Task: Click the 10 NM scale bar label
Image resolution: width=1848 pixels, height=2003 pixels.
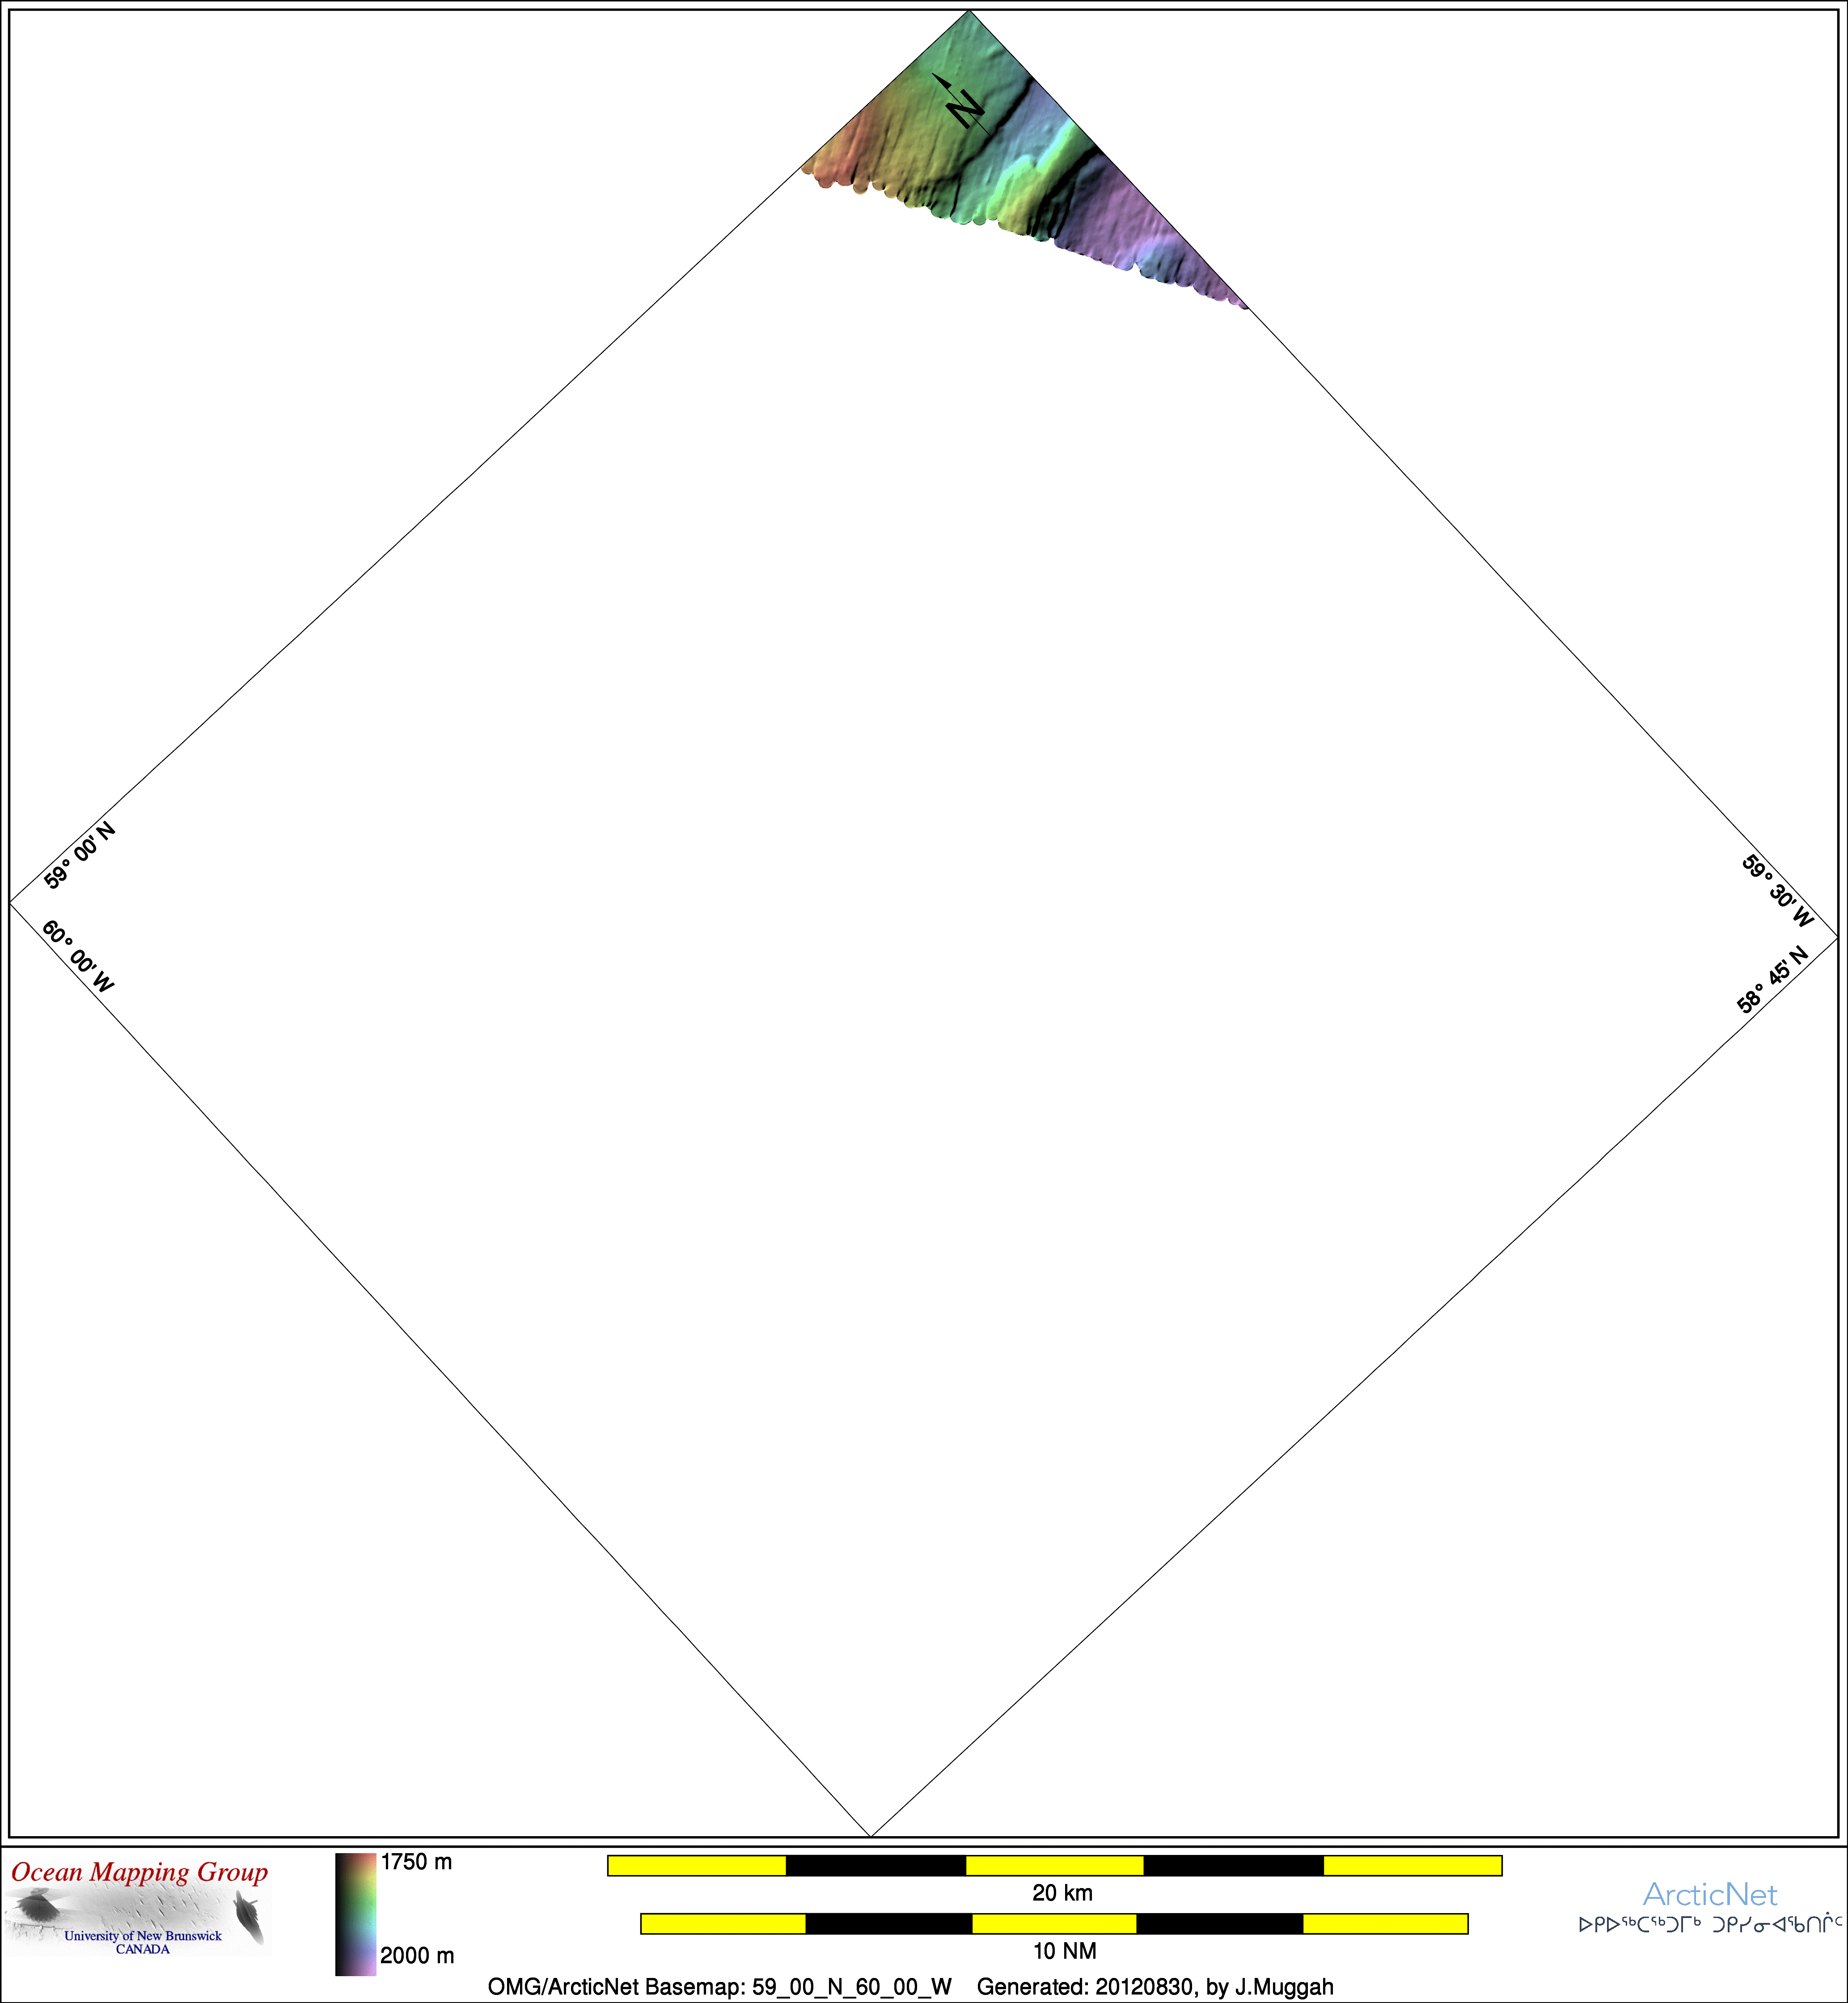Action: point(1064,1951)
